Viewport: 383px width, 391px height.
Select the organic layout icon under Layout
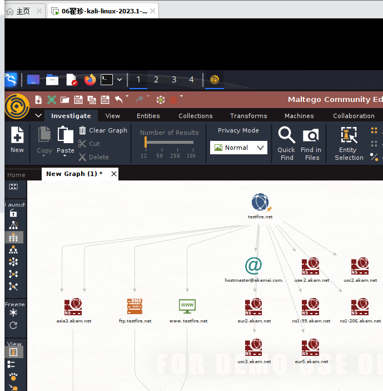[13, 274]
